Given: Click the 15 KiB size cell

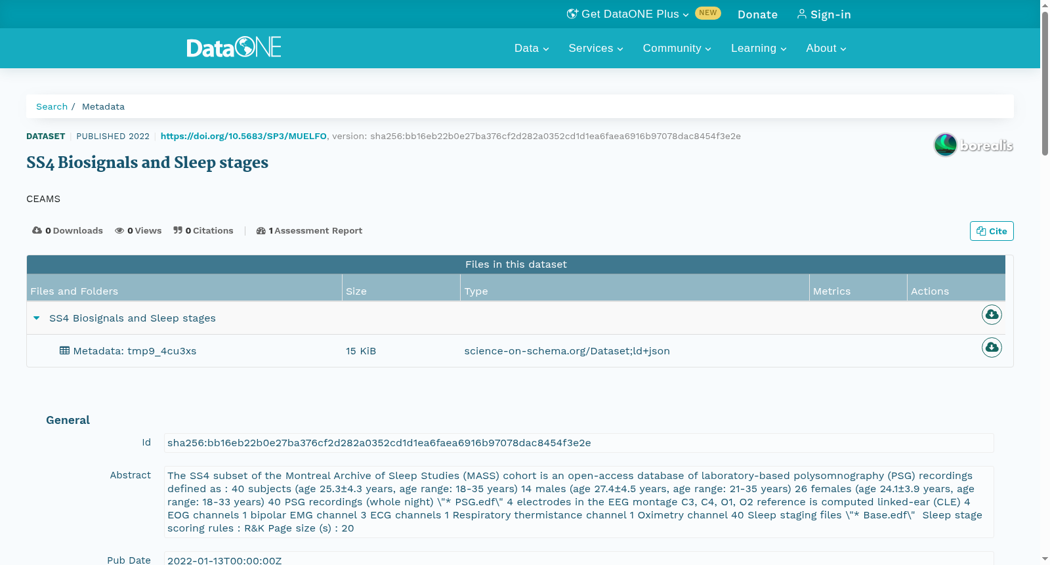Looking at the screenshot, I should (361, 351).
